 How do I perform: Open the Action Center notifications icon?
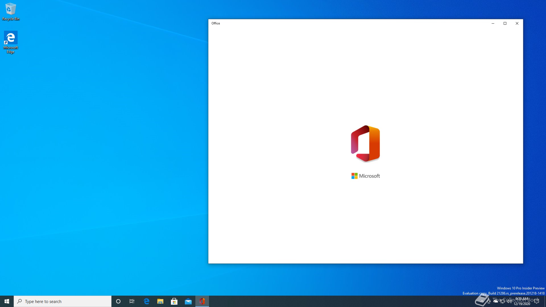point(537,301)
